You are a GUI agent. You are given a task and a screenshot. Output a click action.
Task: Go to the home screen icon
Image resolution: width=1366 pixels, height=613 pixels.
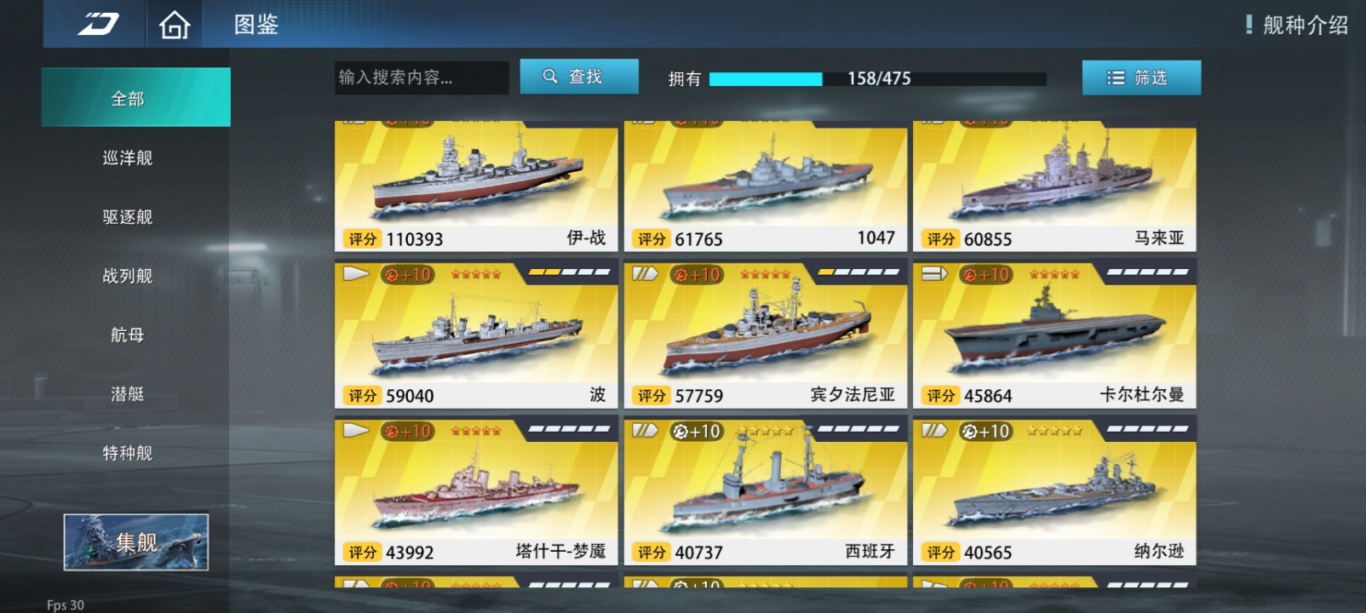point(175,26)
